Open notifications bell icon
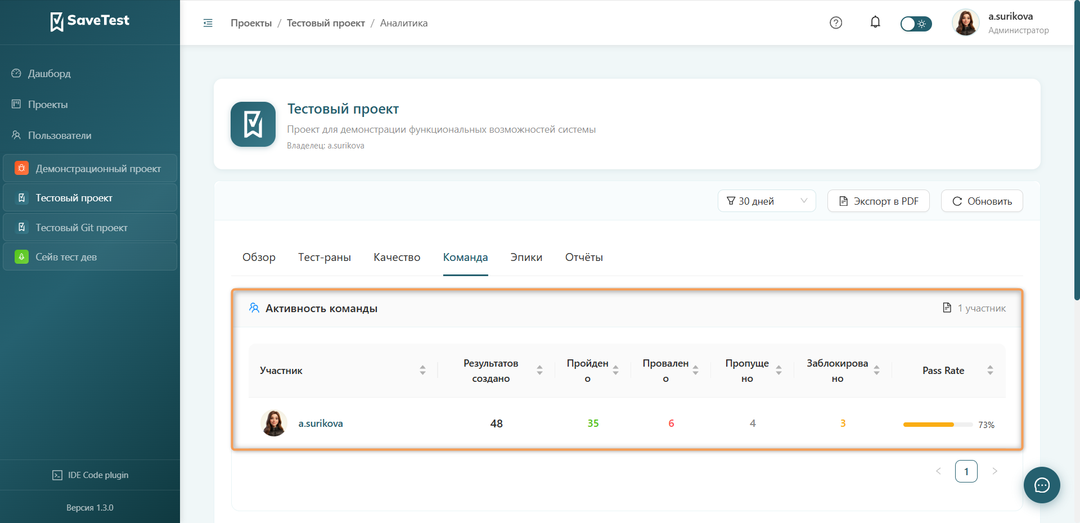Image resolution: width=1080 pixels, height=523 pixels. pos(875,22)
